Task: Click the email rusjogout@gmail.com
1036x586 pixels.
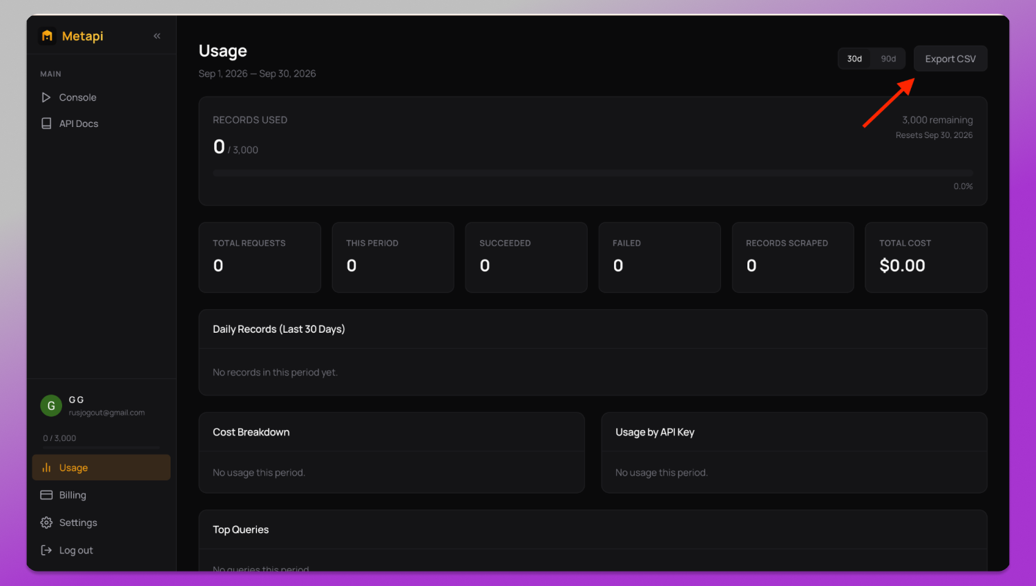Action: [106, 413]
